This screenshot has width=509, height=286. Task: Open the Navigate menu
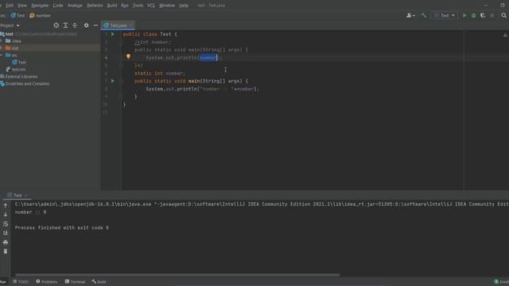[x=40, y=6]
